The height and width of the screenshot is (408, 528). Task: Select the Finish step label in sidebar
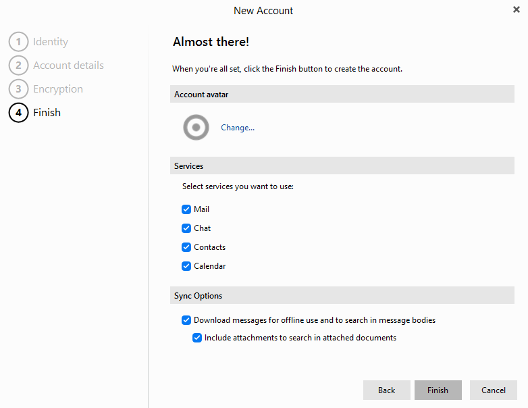pos(47,113)
